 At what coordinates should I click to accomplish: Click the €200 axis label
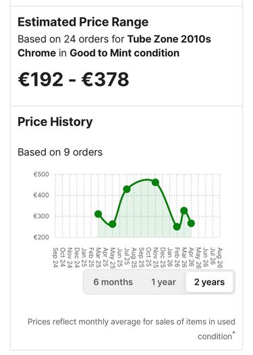point(41,237)
